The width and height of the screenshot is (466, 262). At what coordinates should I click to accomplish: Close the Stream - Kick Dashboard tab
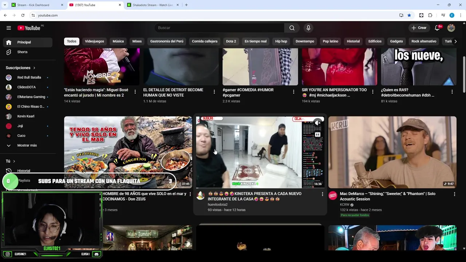(x=62, y=5)
